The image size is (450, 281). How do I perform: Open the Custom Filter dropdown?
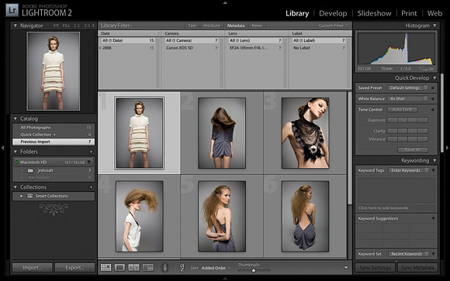click(x=333, y=26)
